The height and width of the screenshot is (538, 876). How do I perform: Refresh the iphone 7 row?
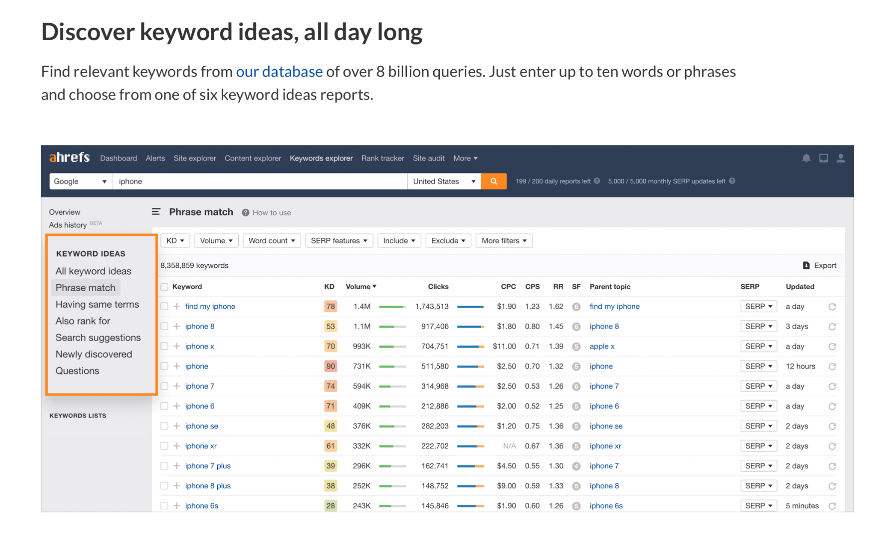point(832,387)
